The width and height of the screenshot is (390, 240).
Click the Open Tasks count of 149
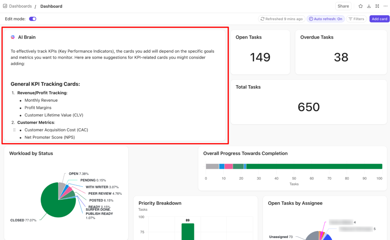click(x=260, y=57)
